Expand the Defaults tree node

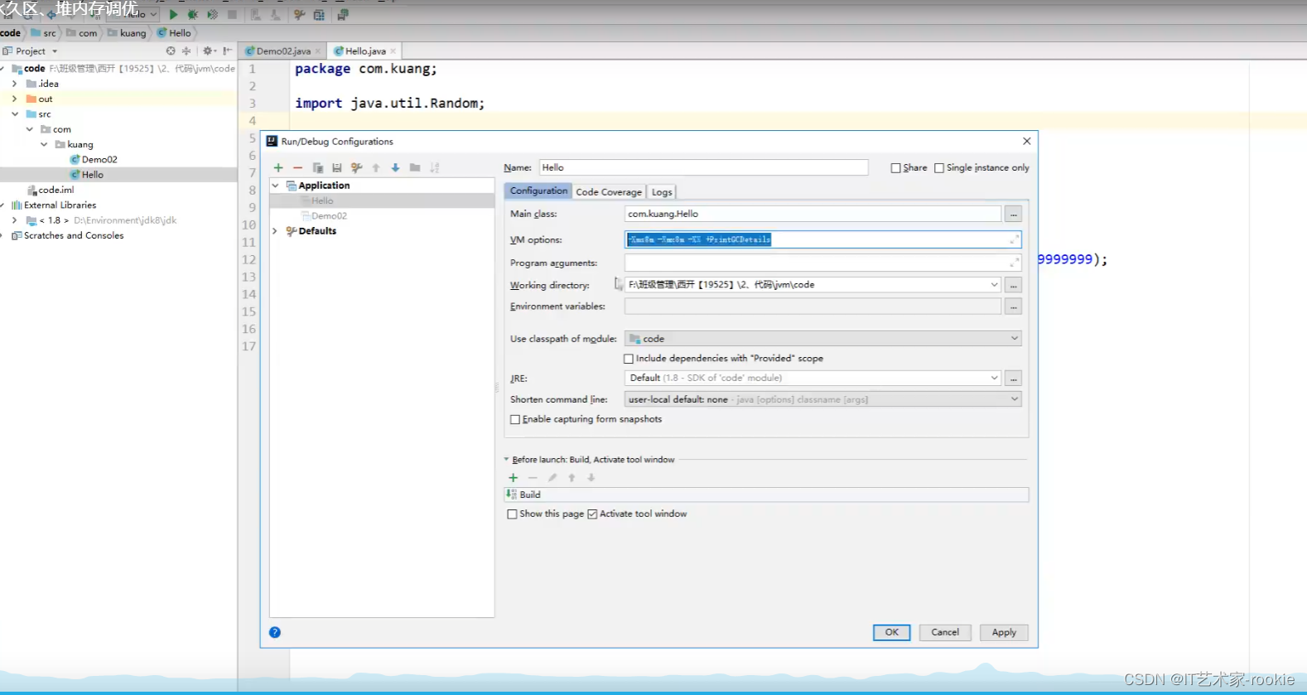(275, 231)
